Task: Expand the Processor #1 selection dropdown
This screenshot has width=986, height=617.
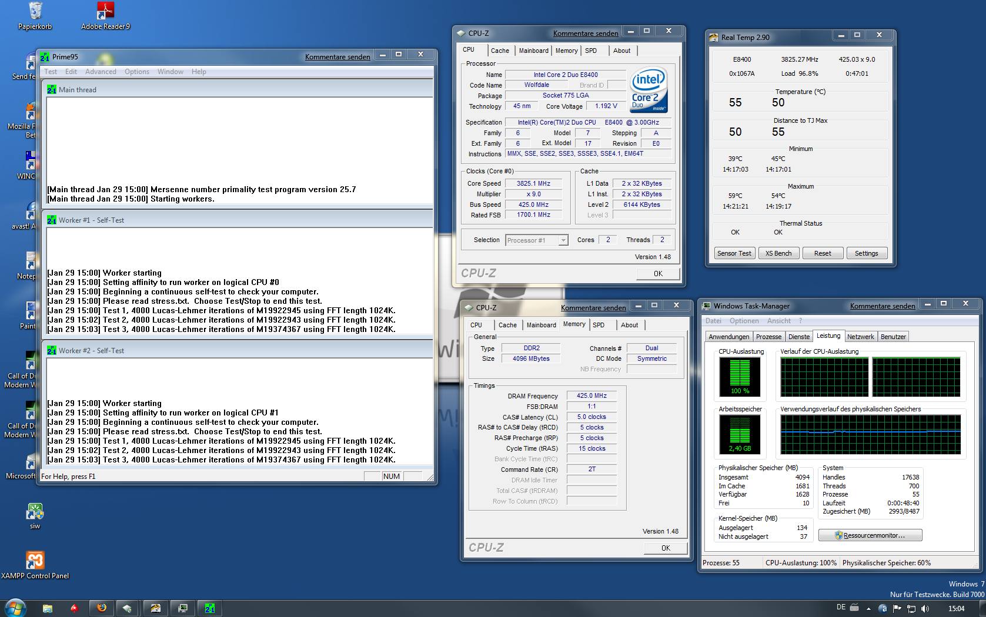Action: pos(563,240)
